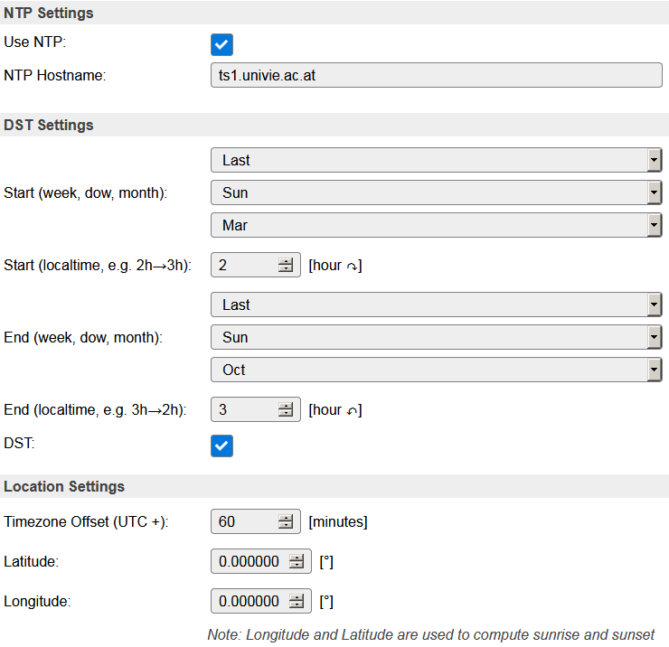This screenshot has height=647, width=669.
Task: Click the DST start hour number field
Action: (244, 265)
